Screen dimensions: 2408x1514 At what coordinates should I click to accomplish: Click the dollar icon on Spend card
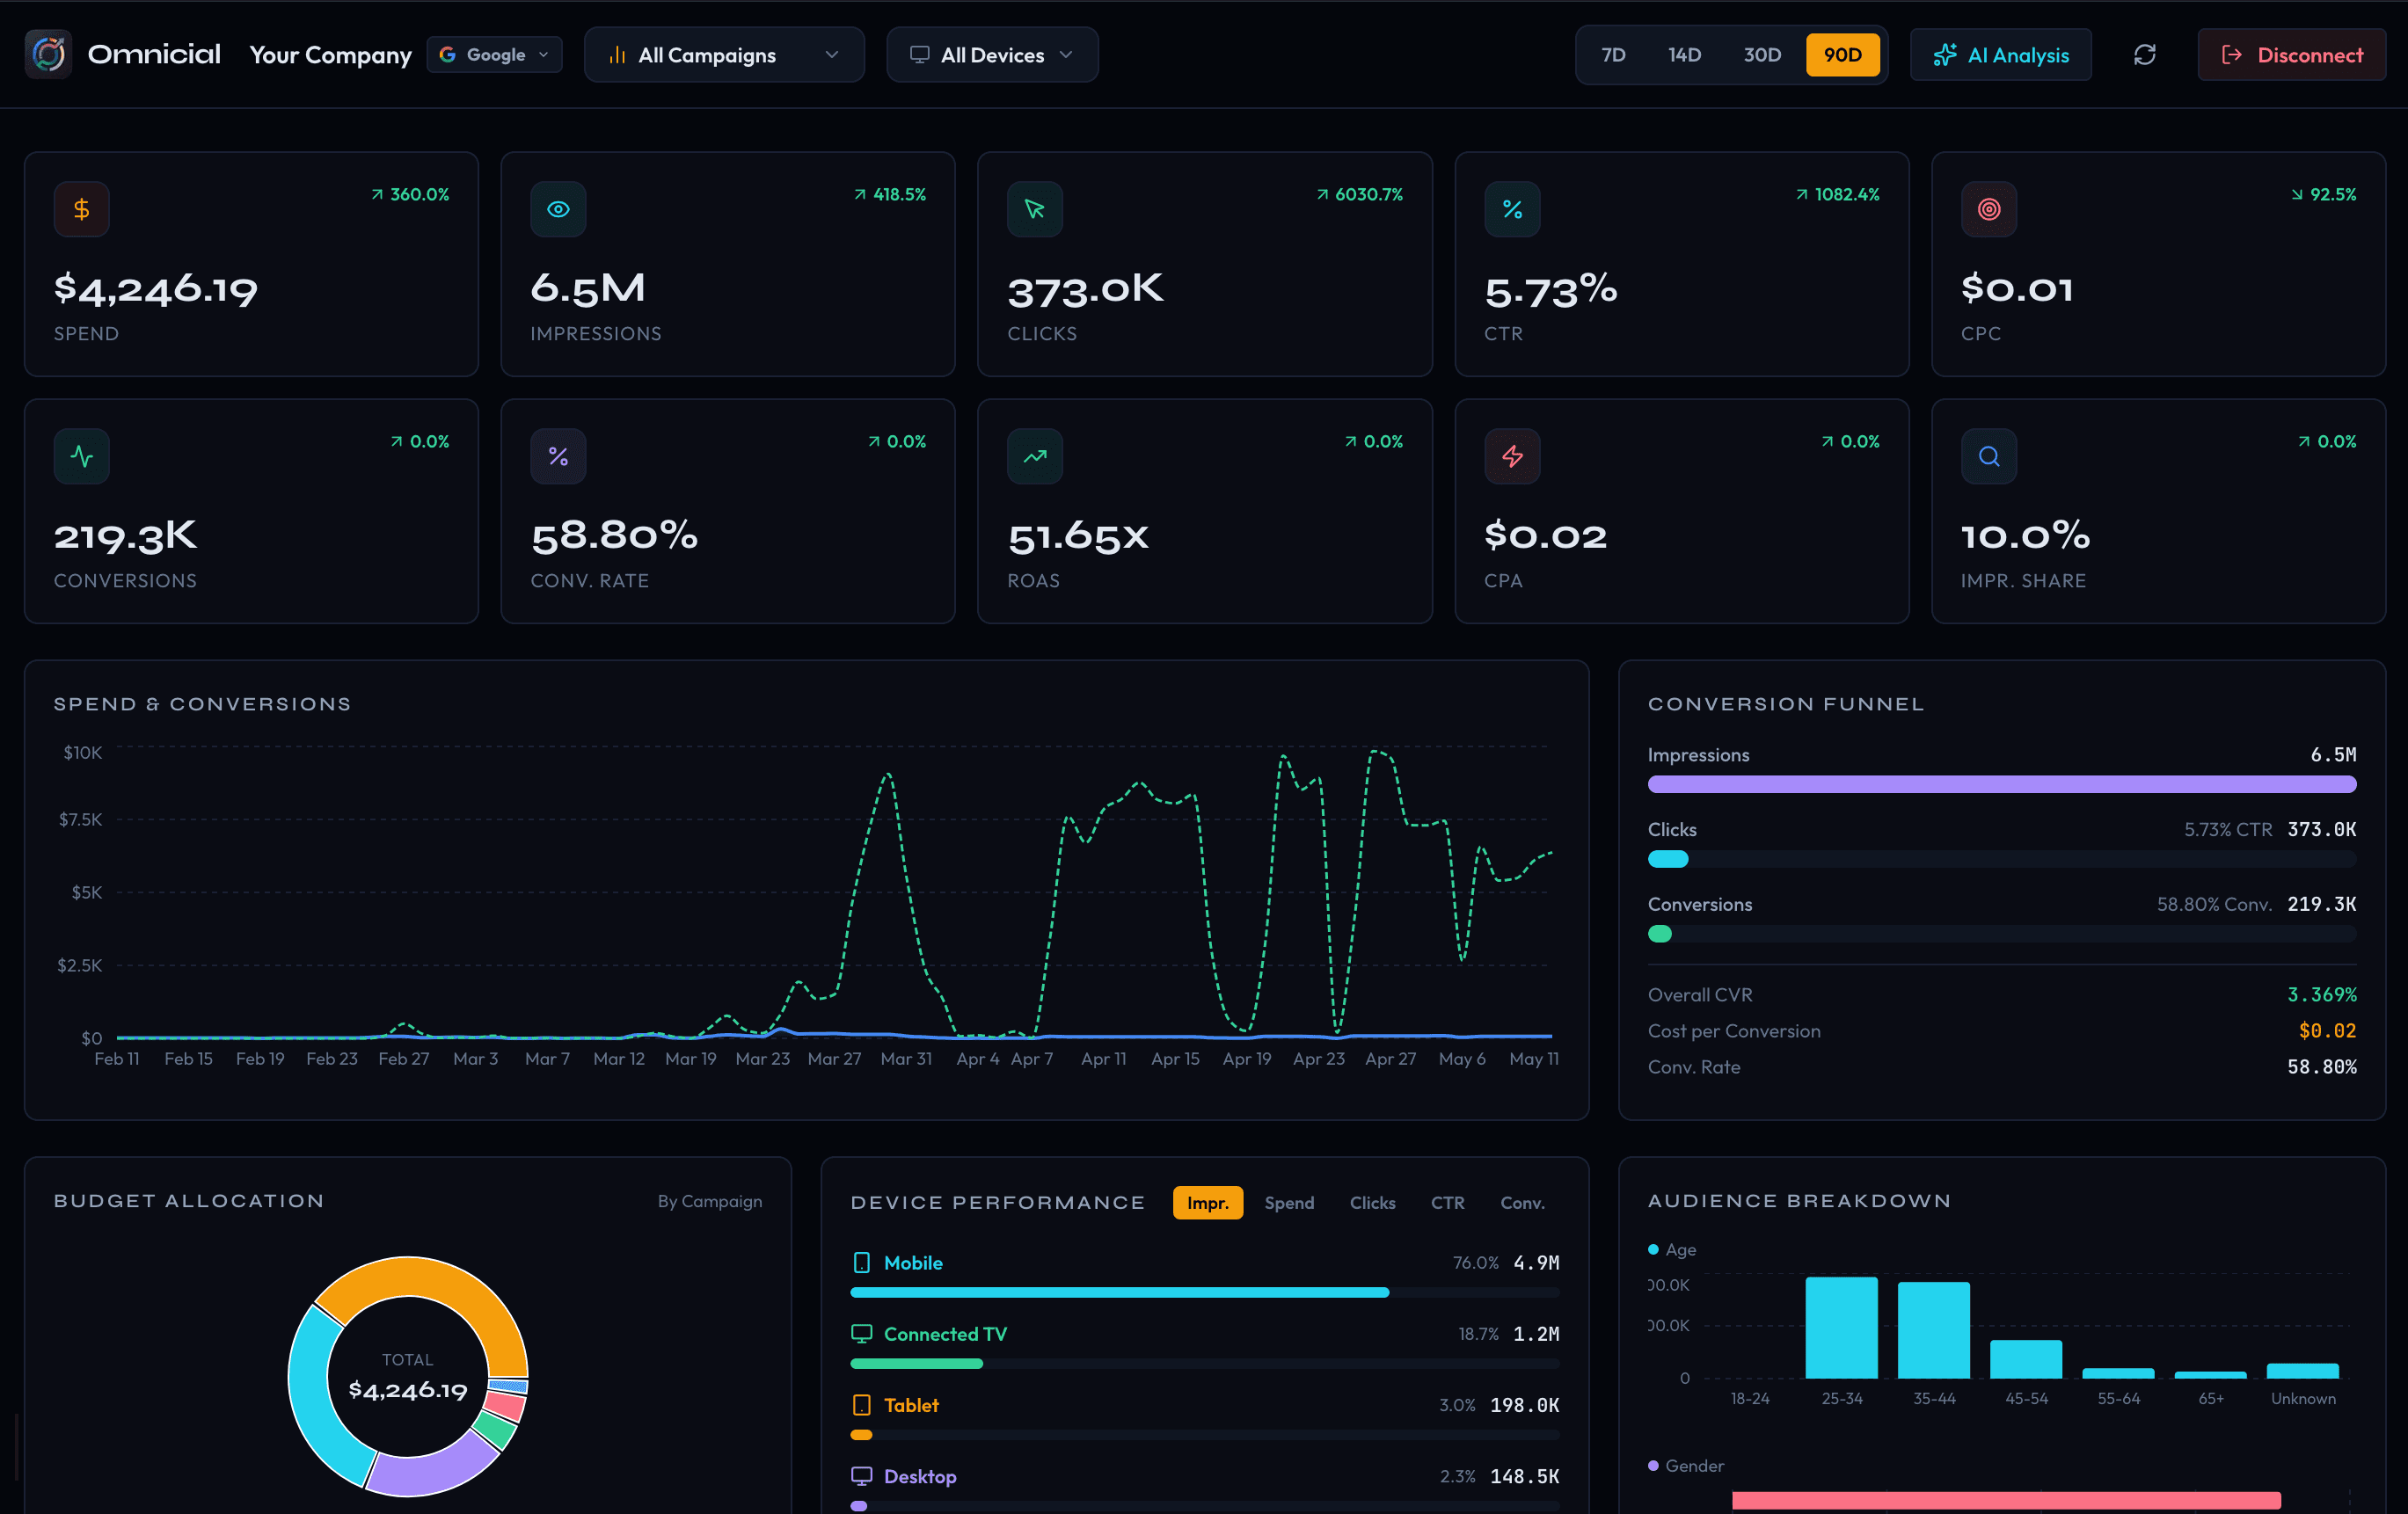click(82, 209)
